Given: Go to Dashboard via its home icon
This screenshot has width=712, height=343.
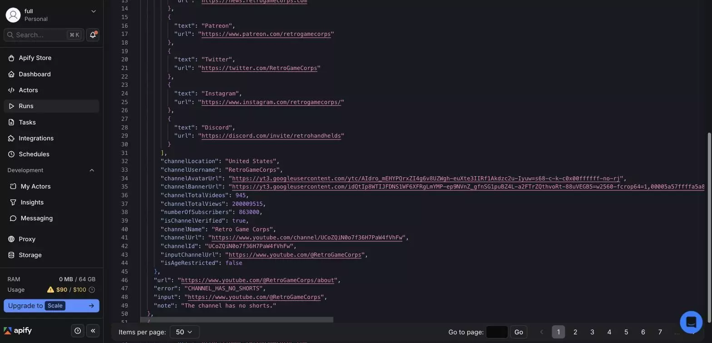Looking at the screenshot, I should tap(11, 74).
